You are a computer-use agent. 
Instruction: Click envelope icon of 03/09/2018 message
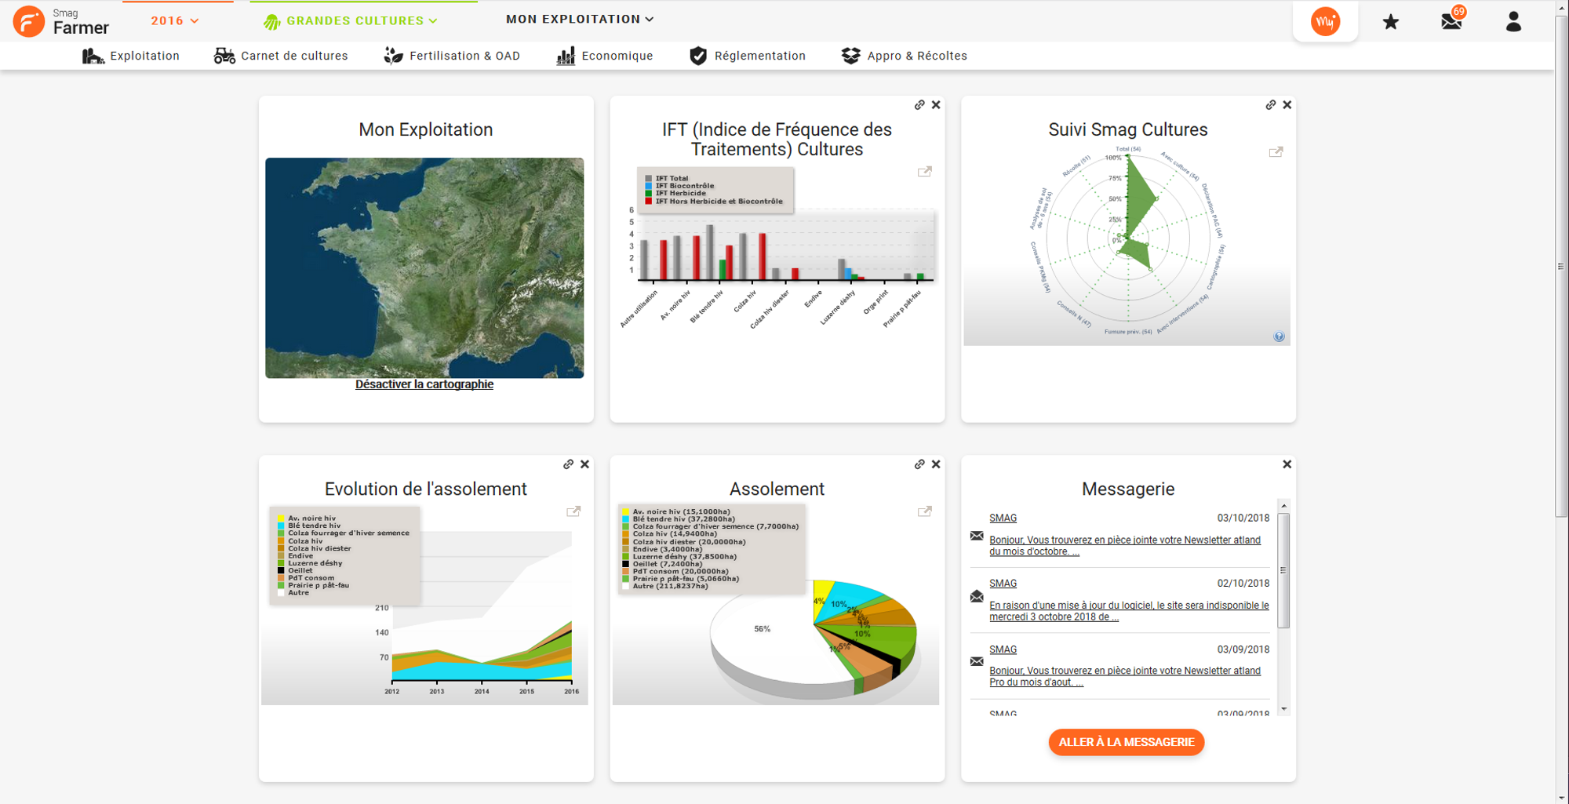[x=977, y=661]
